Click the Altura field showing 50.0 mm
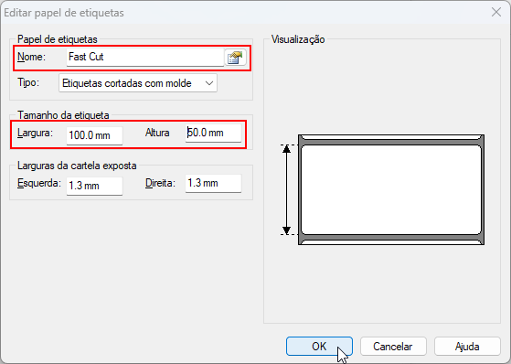The image size is (511, 364). tap(214, 134)
